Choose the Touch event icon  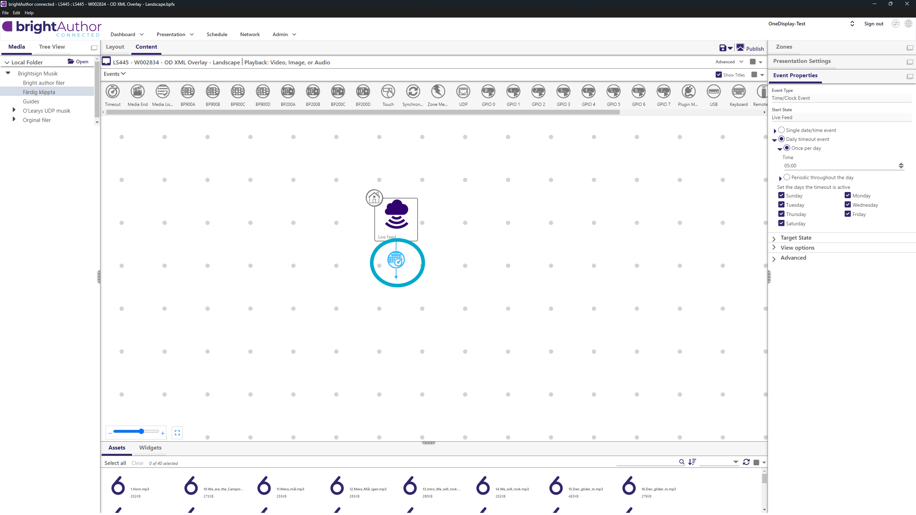coord(388,92)
